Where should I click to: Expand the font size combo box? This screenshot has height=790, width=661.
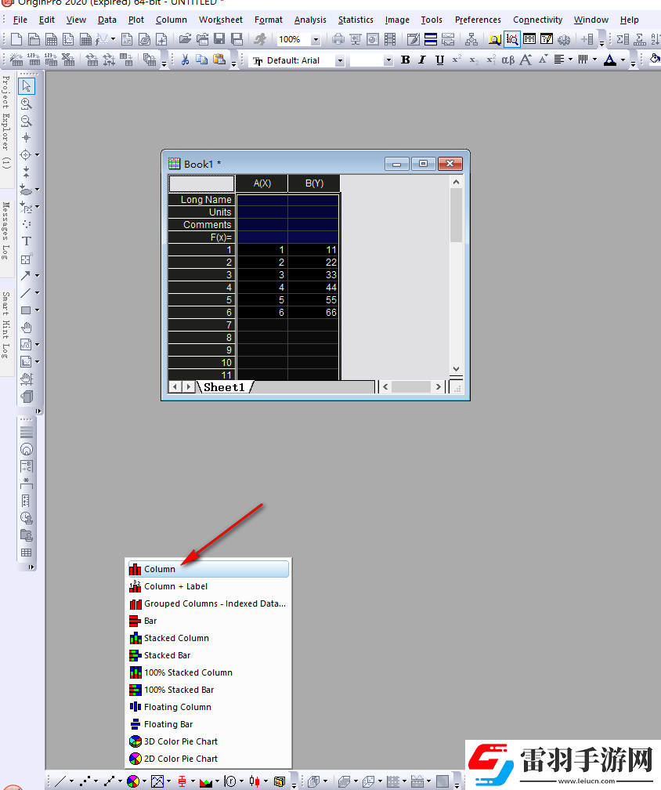tap(388, 60)
